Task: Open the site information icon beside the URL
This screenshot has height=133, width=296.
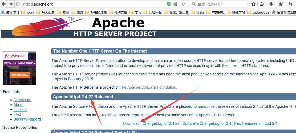Action: pos(18,4)
